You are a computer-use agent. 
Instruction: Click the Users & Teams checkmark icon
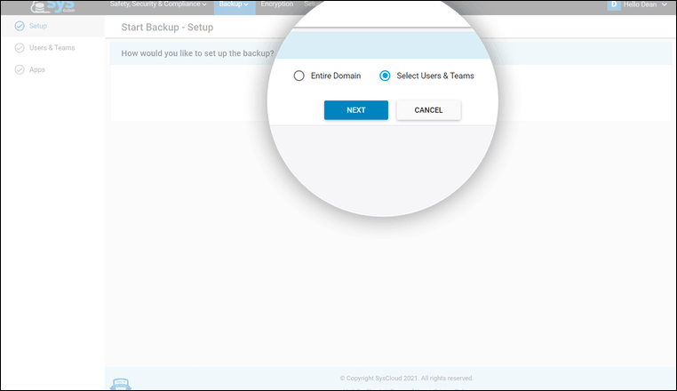coord(20,48)
